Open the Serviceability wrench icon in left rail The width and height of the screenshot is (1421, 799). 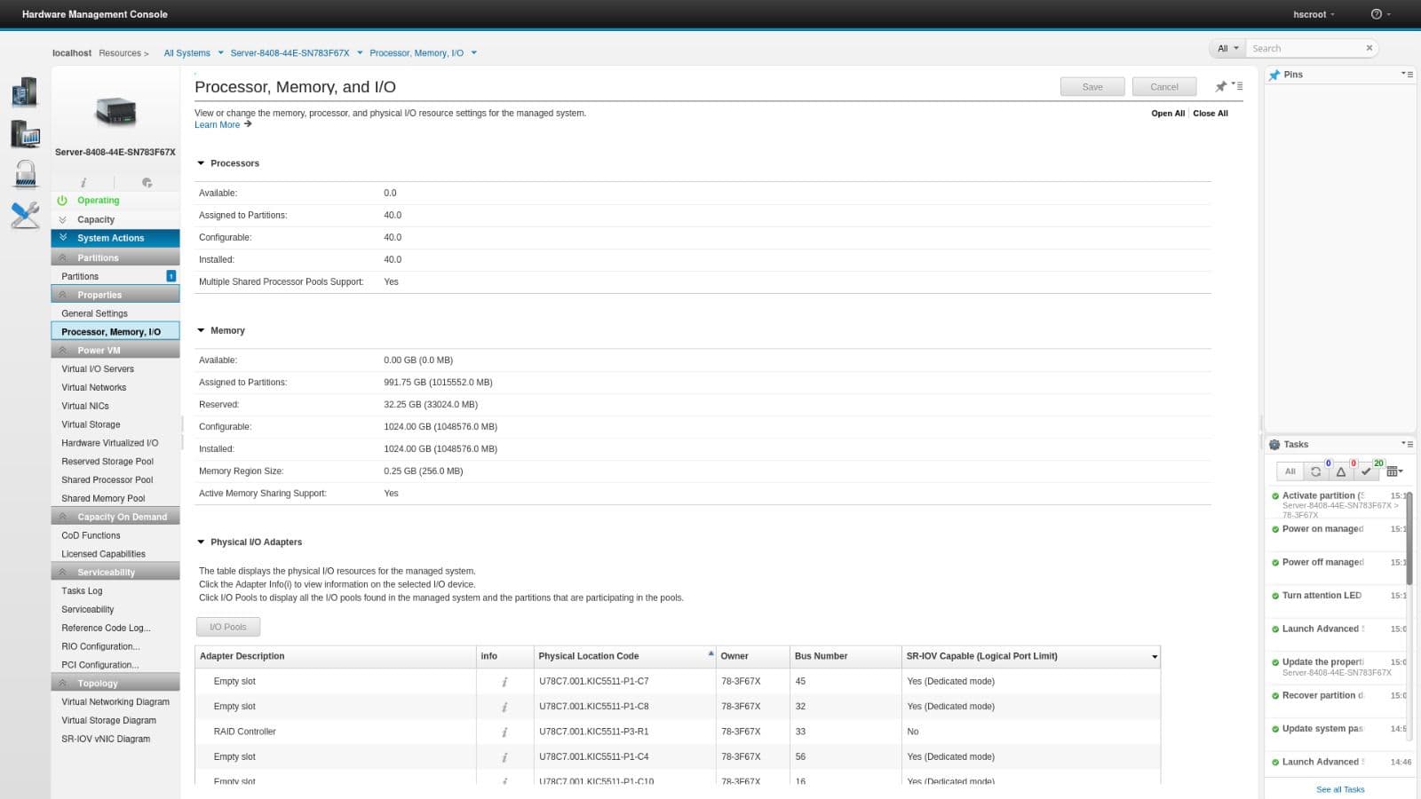pos(25,215)
